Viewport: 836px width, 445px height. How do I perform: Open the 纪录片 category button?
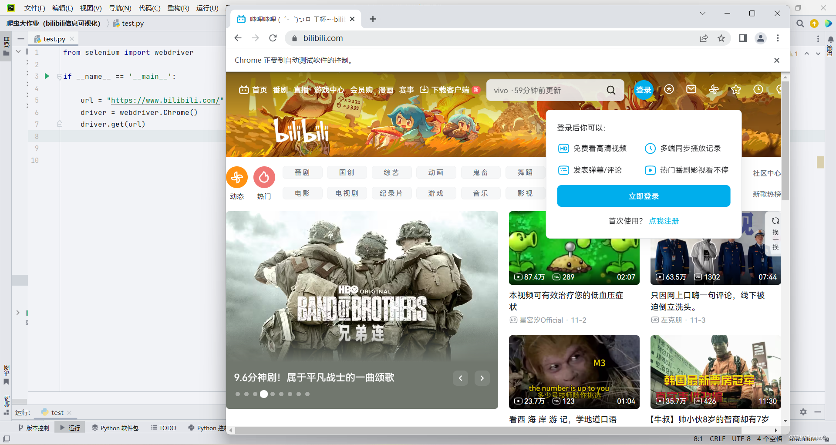(391, 193)
